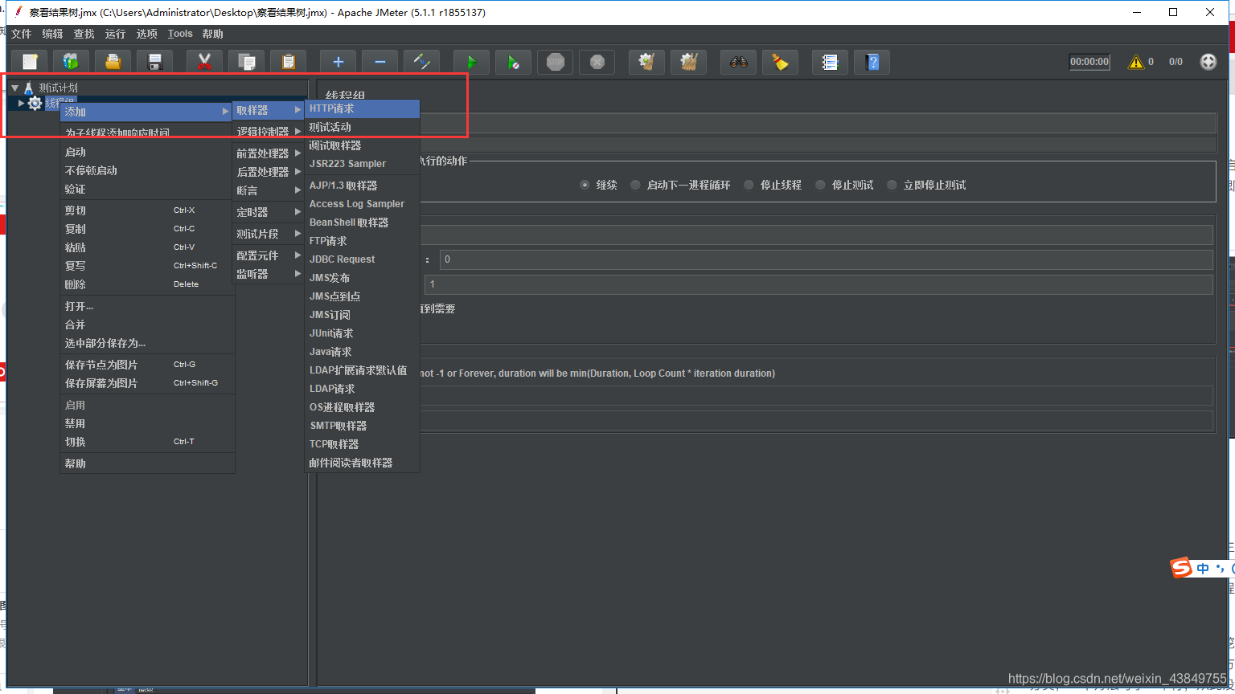Click the warning triangle log icon
The width and height of the screenshot is (1235, 694).
pyautogui.click(x=1136, y=62)
